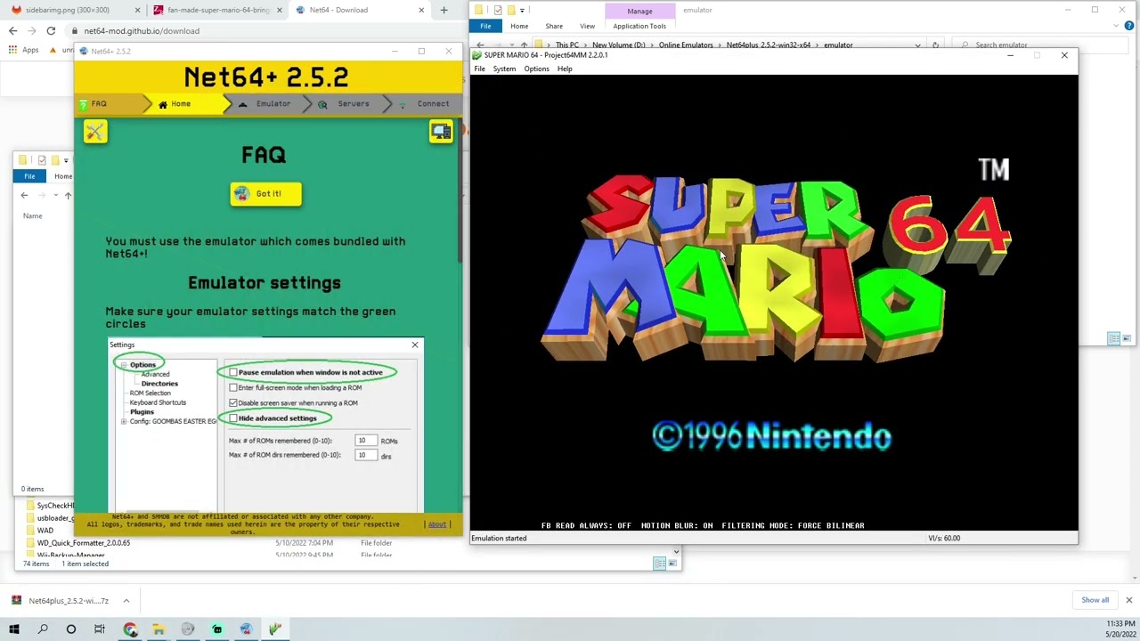Click the refresh icon beside the address bar
This screenshot has height=641, width=1140.
pyautogui.click(x=935, y=45)
